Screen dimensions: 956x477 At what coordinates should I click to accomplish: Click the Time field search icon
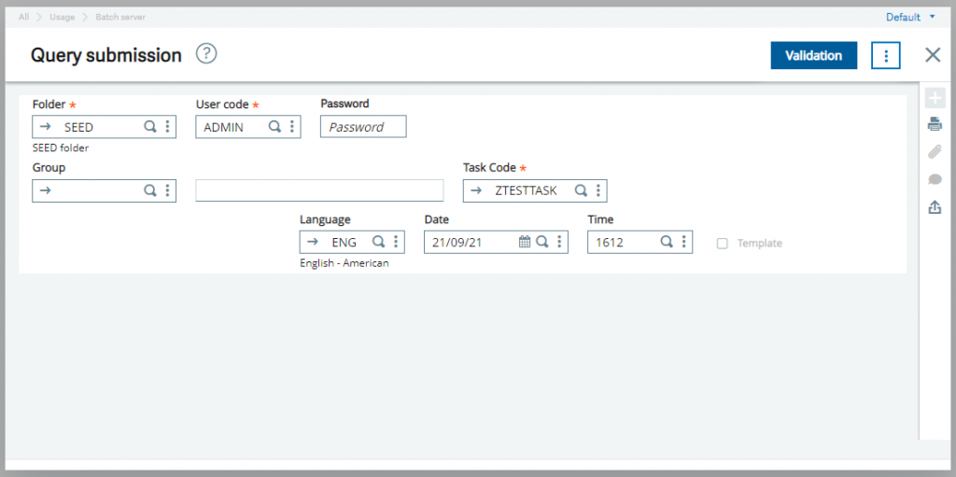pos(667,242)
